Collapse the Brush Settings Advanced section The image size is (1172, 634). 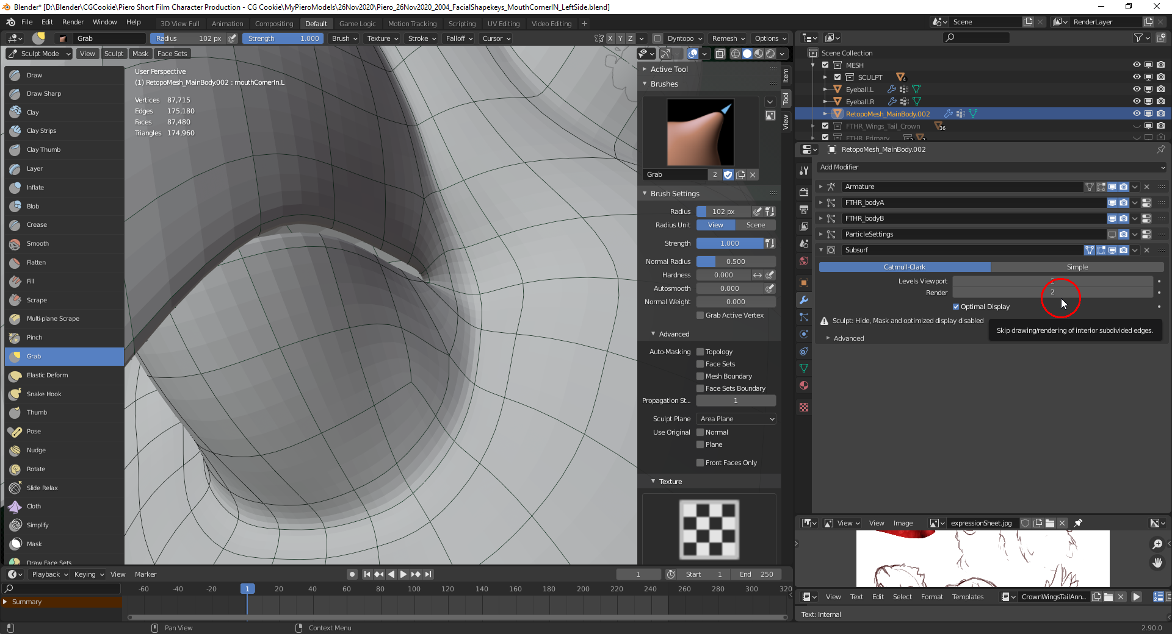[x=654, y=333]
